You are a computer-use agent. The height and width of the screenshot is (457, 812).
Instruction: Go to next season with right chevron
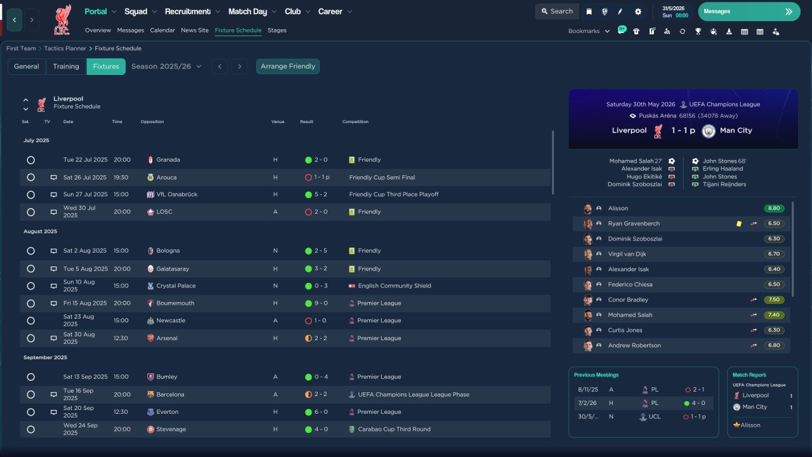pyautogui.click(x=239, y=66)
